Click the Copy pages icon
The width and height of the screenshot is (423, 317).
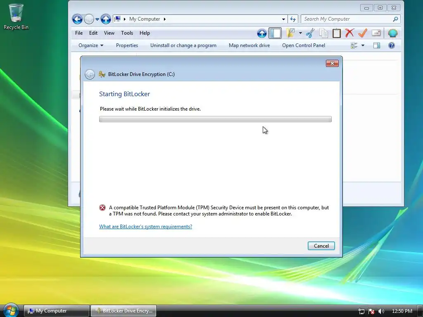click(x=323, y=33)
